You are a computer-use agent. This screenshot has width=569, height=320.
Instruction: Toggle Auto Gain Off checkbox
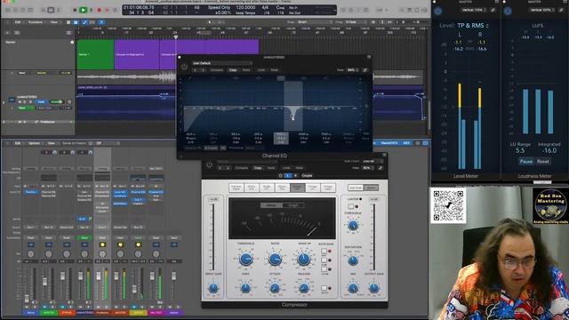click(x=324, y=251)
